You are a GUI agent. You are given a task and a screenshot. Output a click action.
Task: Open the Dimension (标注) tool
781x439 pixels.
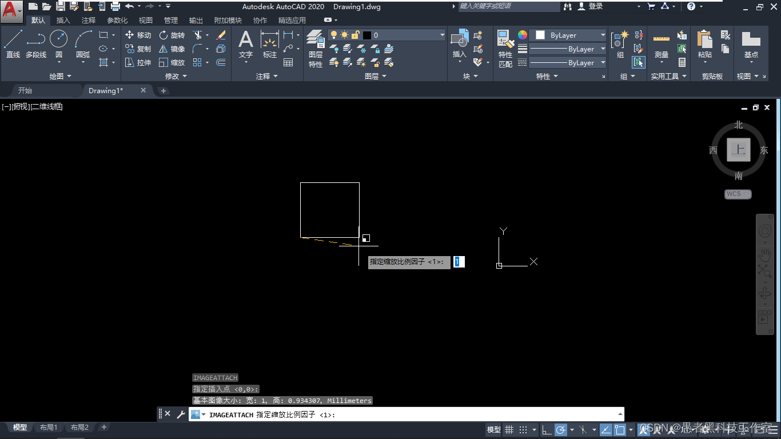pos(270,44)
